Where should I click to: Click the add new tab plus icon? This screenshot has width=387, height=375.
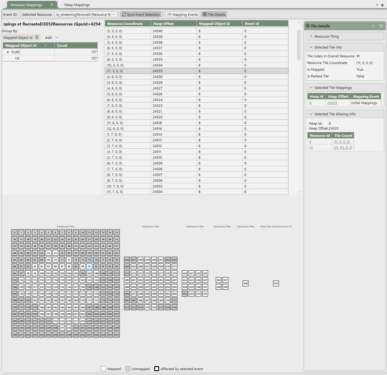pos(377,5)
